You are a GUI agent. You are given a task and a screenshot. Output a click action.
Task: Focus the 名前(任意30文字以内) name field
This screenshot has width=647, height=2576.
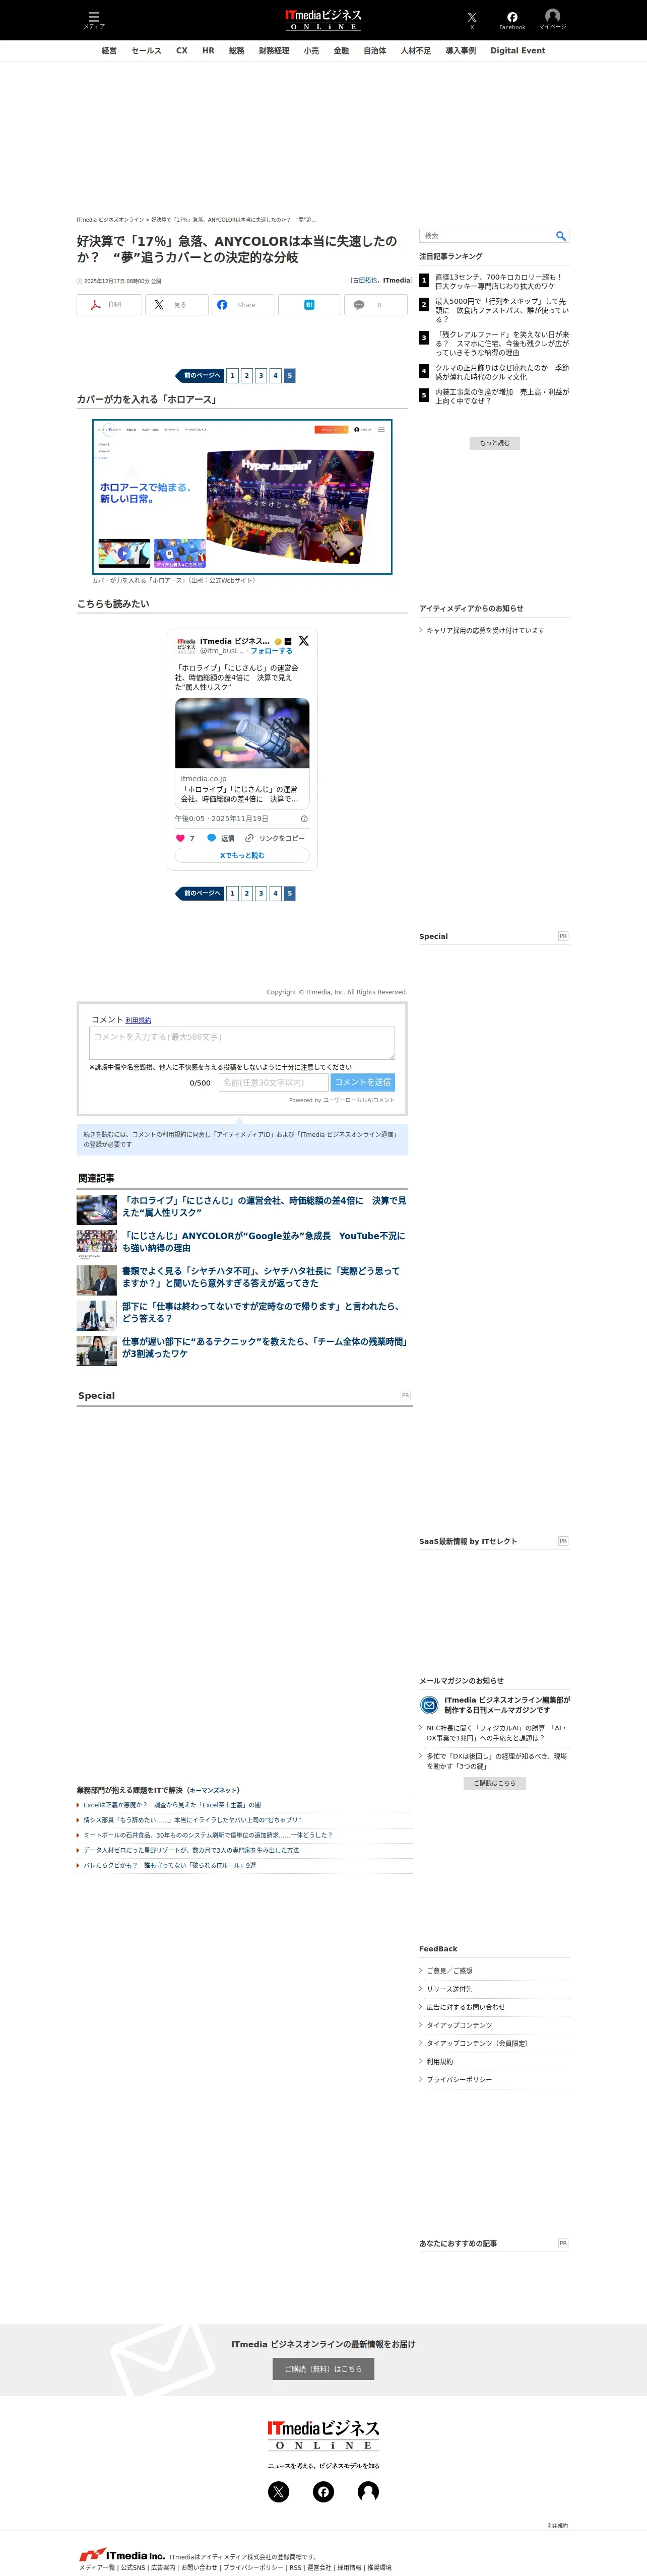point(273,1082)
